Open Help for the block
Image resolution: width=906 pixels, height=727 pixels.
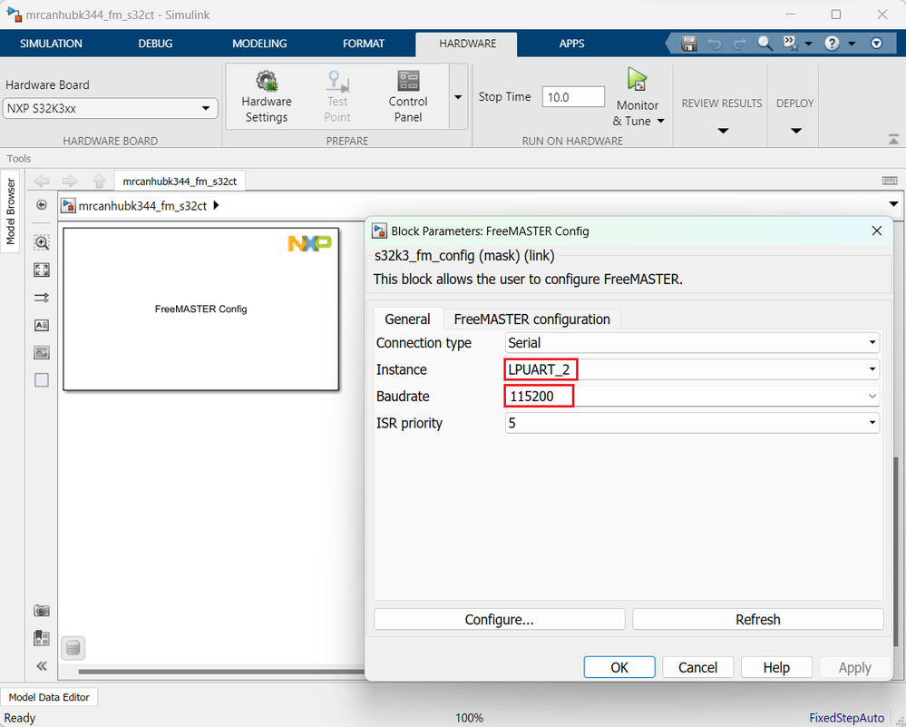[x=776, y=667]
